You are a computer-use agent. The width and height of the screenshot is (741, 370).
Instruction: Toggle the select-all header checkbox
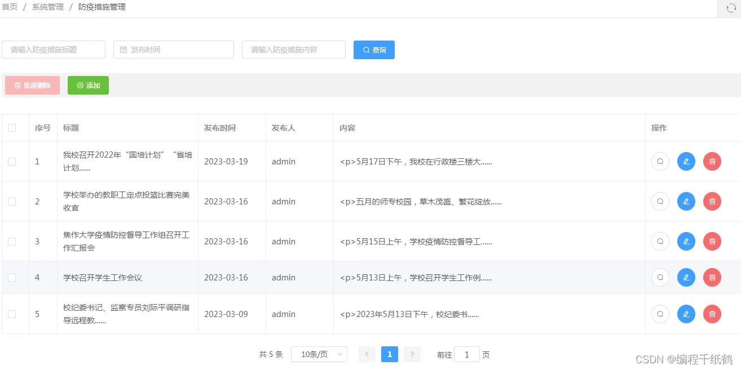[12, 128]
